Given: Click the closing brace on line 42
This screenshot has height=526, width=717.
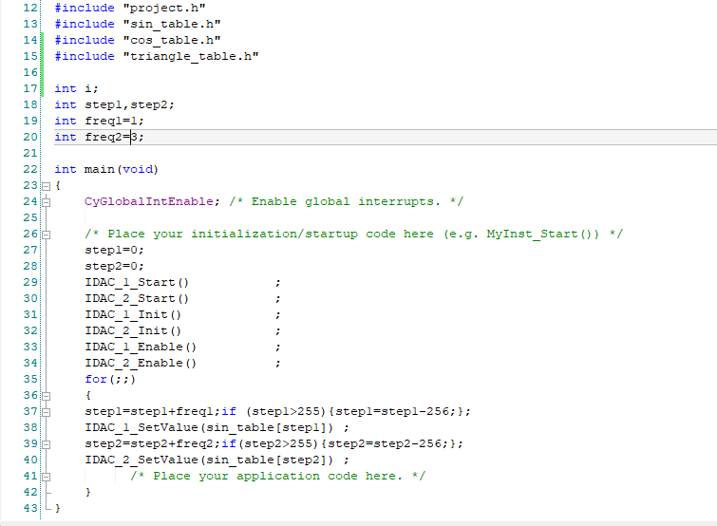Looking at the screenshot, I should click(x=87, y=492).
